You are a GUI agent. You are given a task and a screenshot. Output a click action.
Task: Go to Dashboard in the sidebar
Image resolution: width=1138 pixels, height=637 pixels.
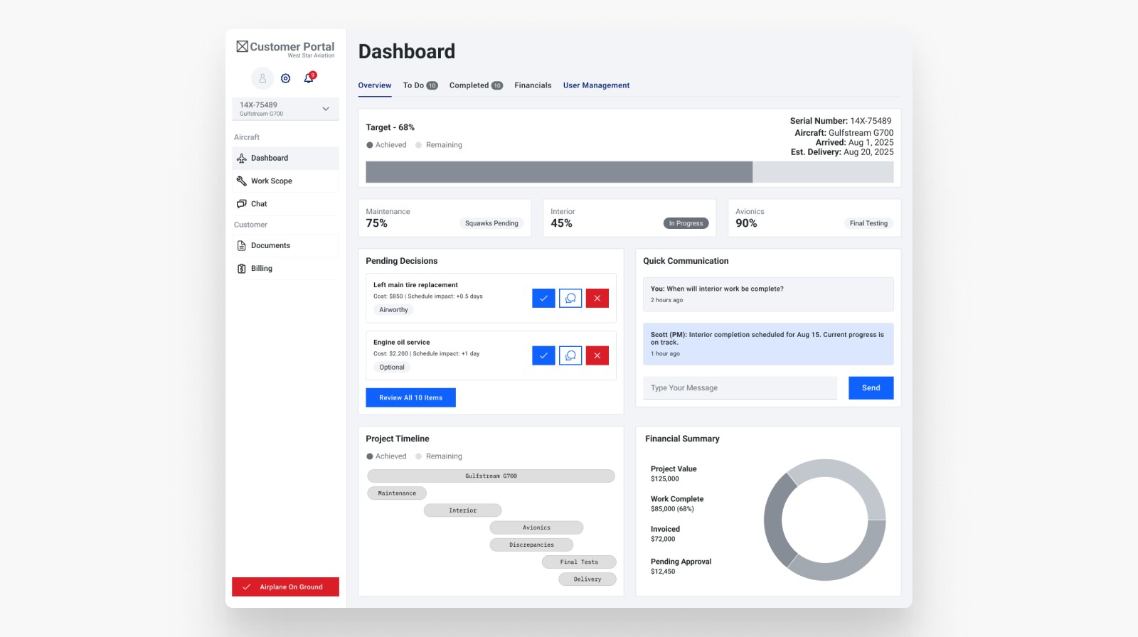click(285, 159)
